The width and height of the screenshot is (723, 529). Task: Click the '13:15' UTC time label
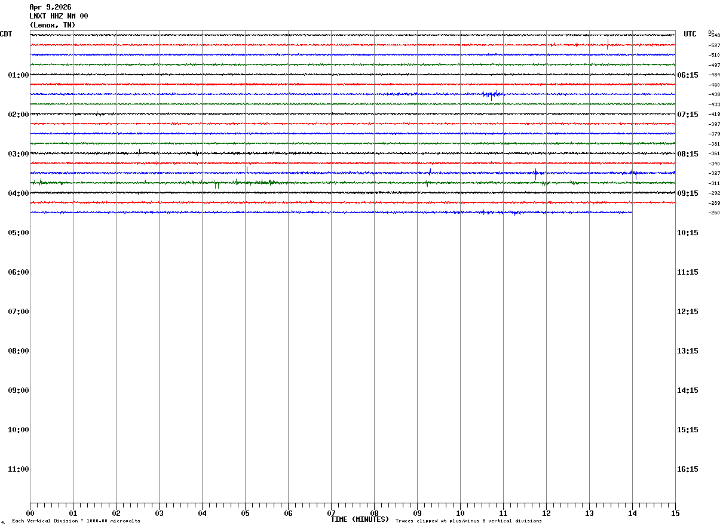click(x=688, y=351)
